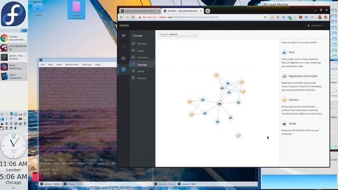The width and height of the screenshot is (338, 190).
Task: Click the lightbulb icon in the system tray
Action: click(x=11, y=123)
